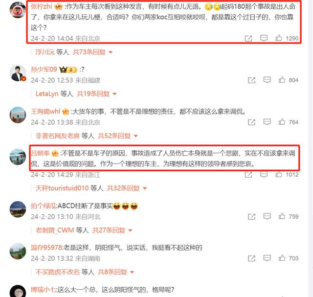Expand the 共32条回复 replies
This screenshot has width=313, height=297.
(127, 188)
